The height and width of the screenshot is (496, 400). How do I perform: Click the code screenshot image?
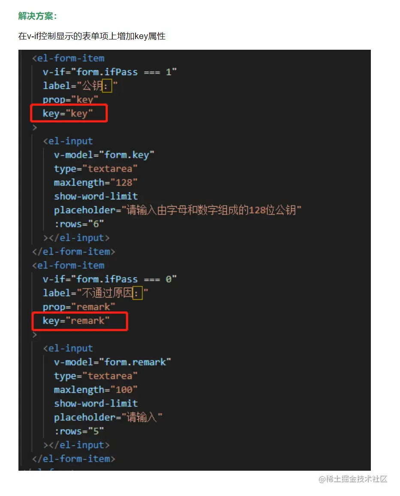tap(195, 260)
